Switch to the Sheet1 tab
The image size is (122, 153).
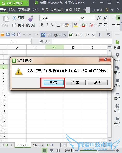tap(23, 145)
